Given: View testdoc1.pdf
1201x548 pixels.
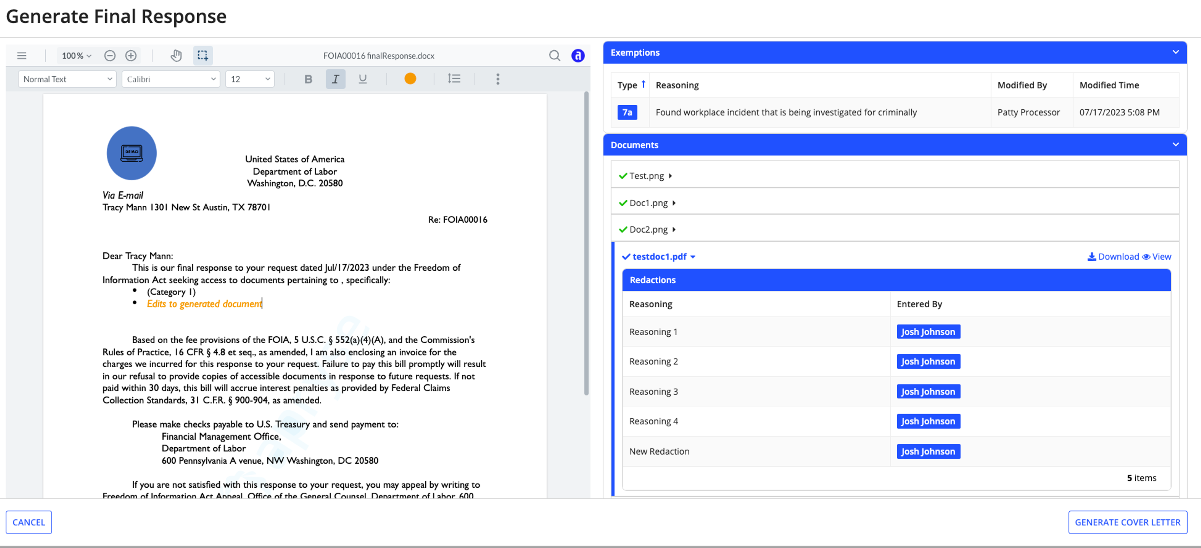Looking at the screenshot, I should click(x=1157, y=257).
